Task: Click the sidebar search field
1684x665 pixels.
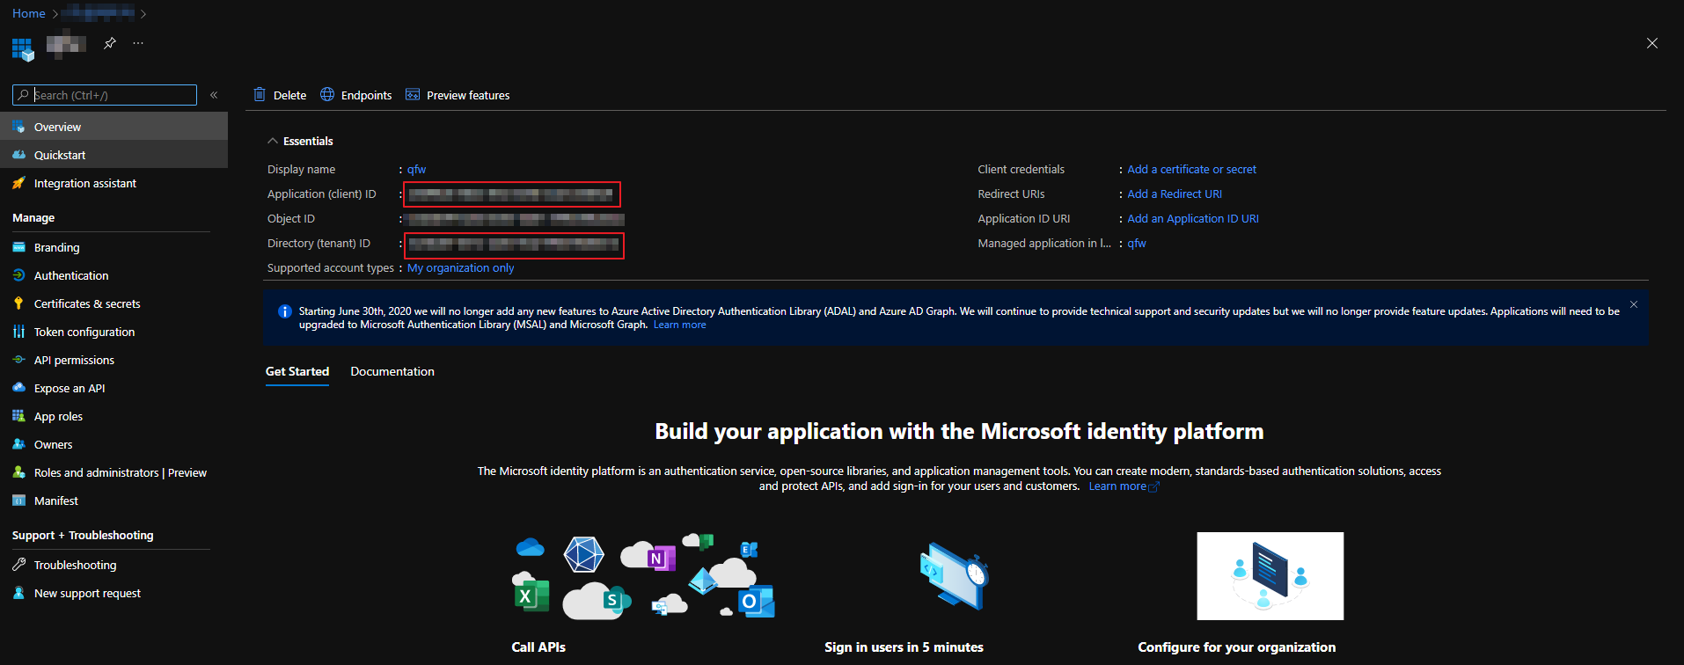Action: click(111, 95)
